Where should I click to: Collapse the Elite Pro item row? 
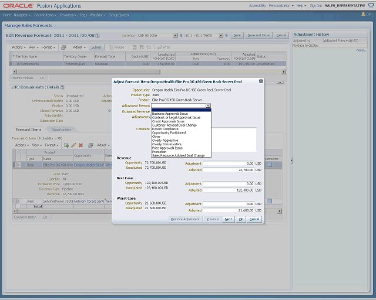point(18,165)
